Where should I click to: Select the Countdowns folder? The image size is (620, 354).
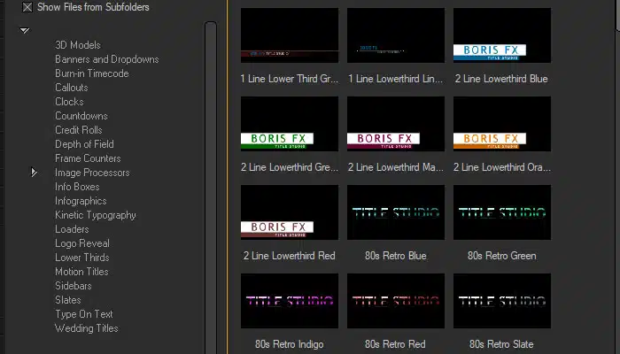81,116
